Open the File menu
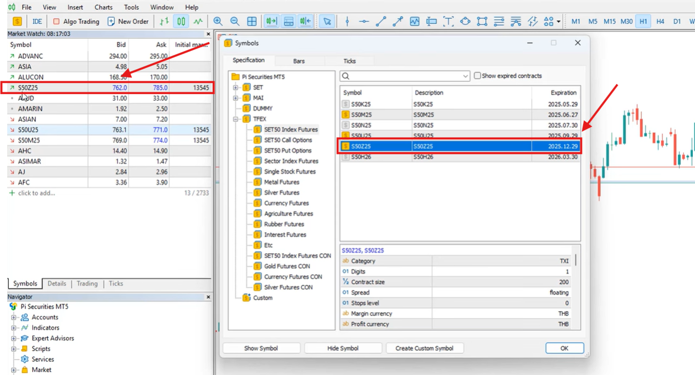The width and height of the screenshot is (695, 375). click(27, 7)
